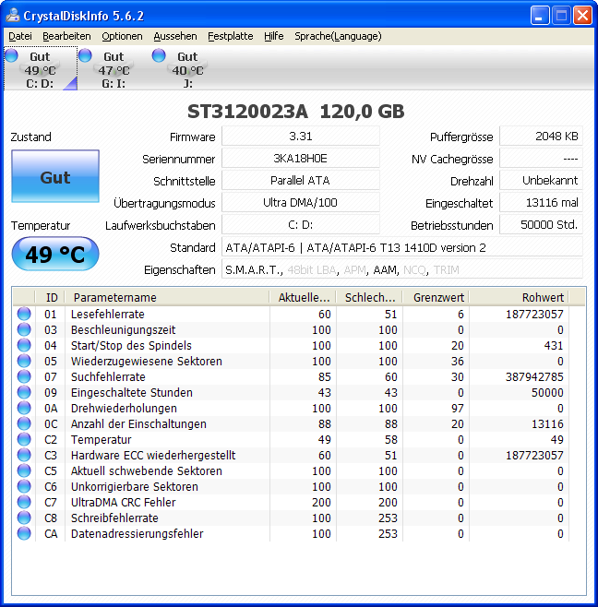Click the ID column header
The image size is (598, 607).
pyautogui.click(x=50, y=297)
